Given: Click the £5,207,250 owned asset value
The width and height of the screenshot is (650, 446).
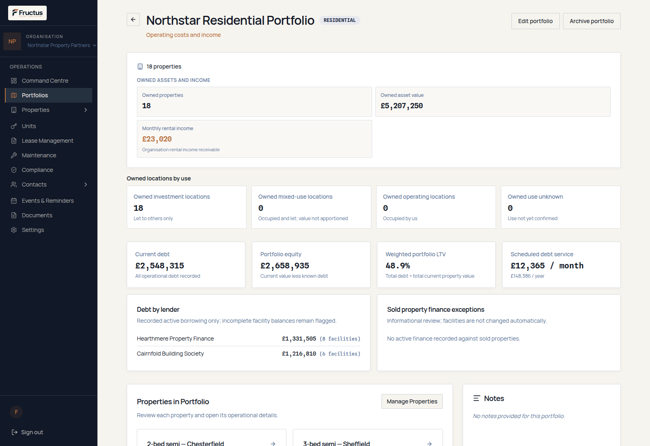Looking at the screenshot, I should (402, 106).
